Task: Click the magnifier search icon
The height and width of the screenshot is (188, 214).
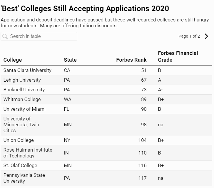Action: coord(5,36)
